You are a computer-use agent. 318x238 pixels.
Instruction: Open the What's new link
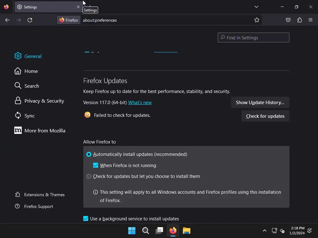click(x=140, y=103)
